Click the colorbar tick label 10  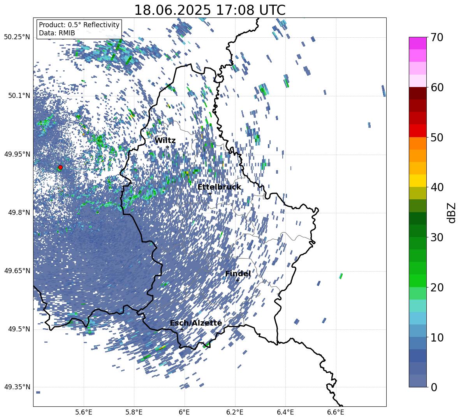(x=437, y=337)
